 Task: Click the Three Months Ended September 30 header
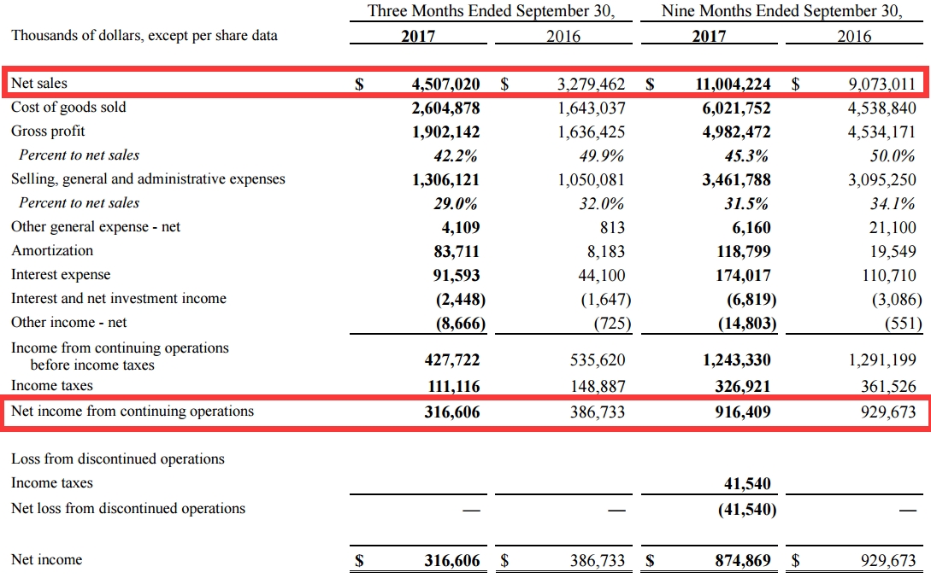click(x=492, y=12)
